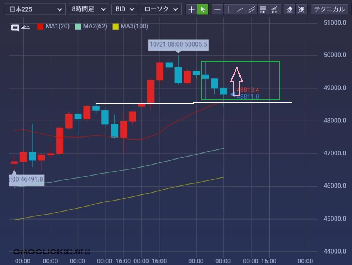This screenshot has width=352, height=265.
Task: Choose the vertical line drawing tool
Action: (229, 9)
